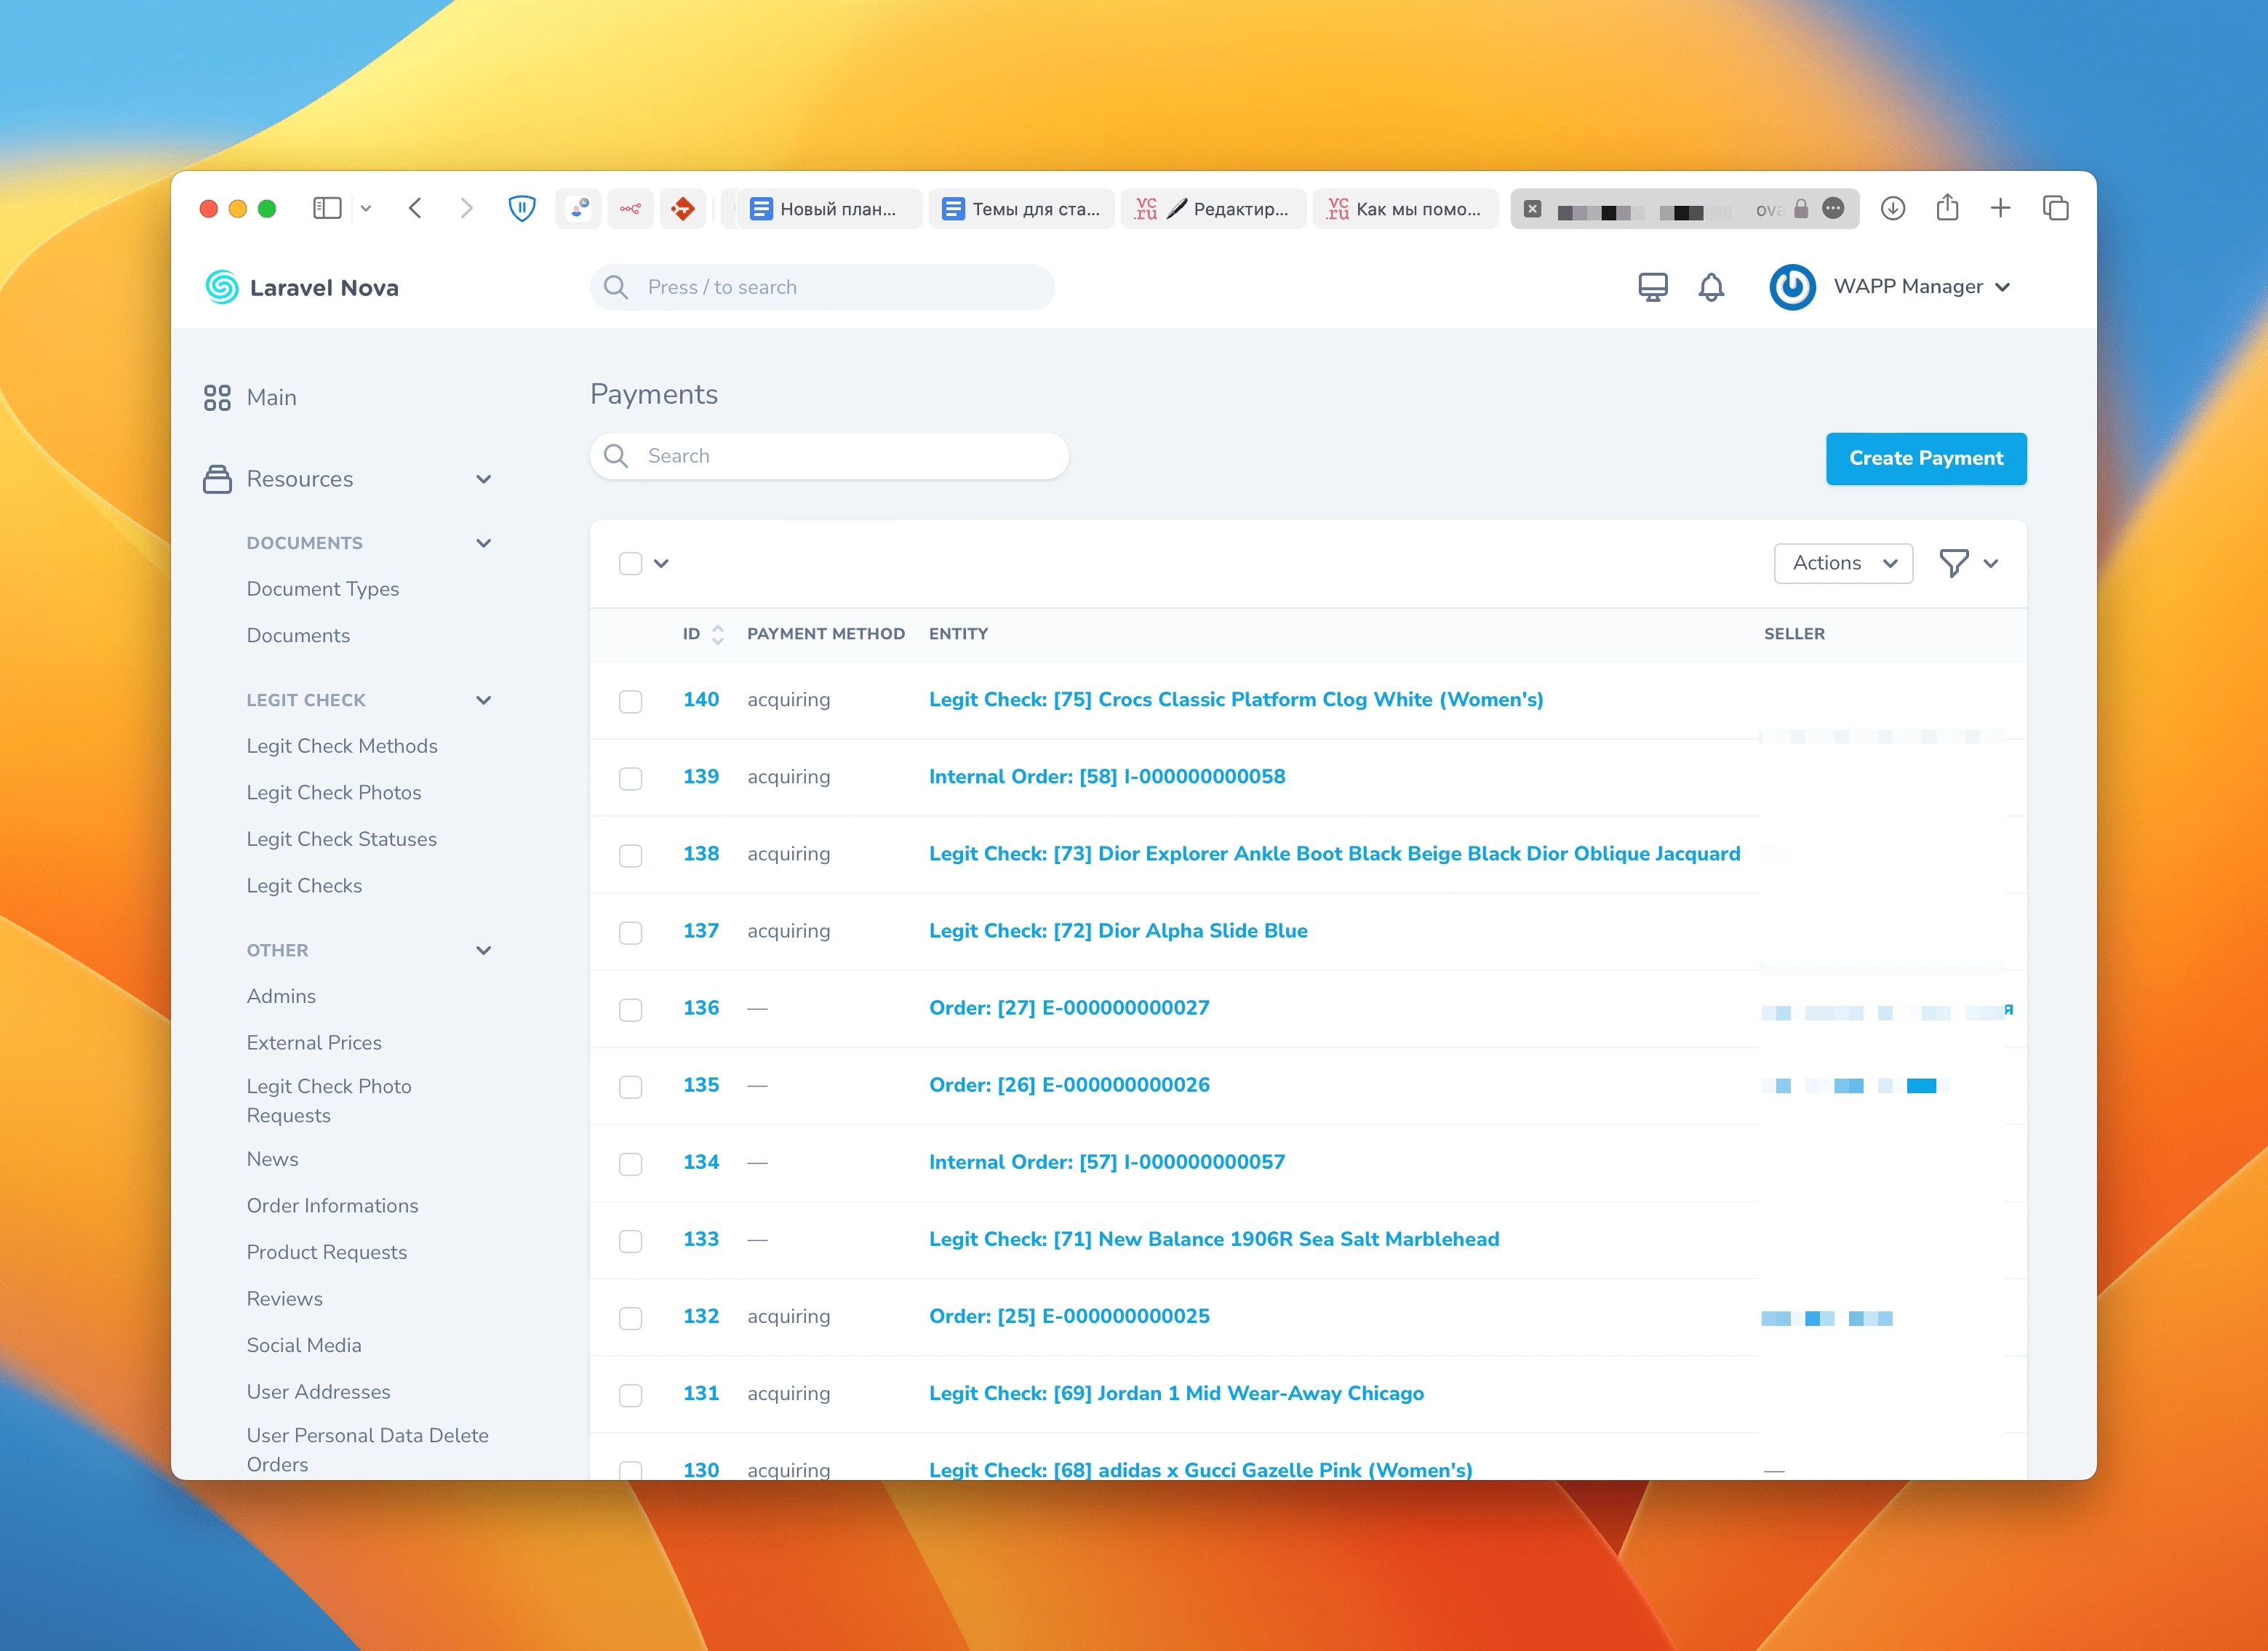The height and width of the screenshot is (1651, 2268).
Task: Open the chevron beside the filter funnel
Action: click(x=1991, y=563)
